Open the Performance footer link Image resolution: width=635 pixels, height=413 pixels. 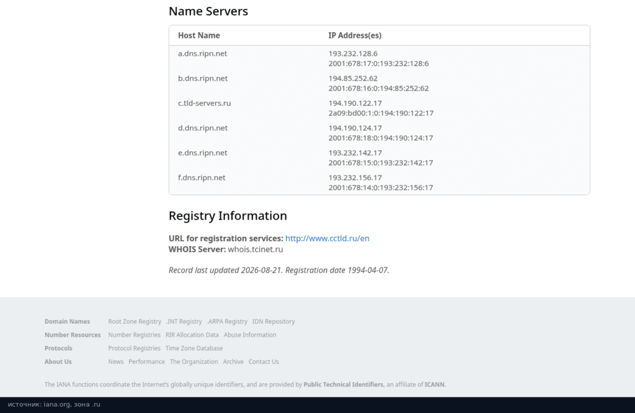click(x=146, y=362)
